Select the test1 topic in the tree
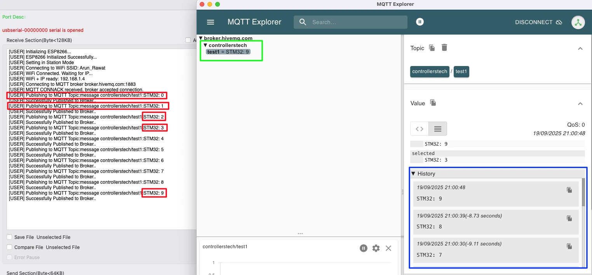592x275 pixels. [228, 52]
